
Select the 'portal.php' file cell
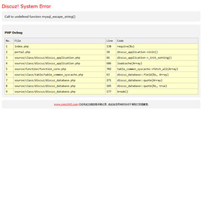click(60, 52)
